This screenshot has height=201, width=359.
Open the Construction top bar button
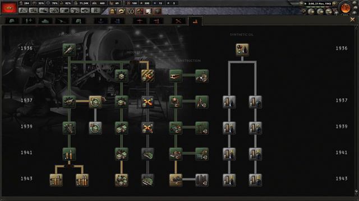(x=65, y=11)
